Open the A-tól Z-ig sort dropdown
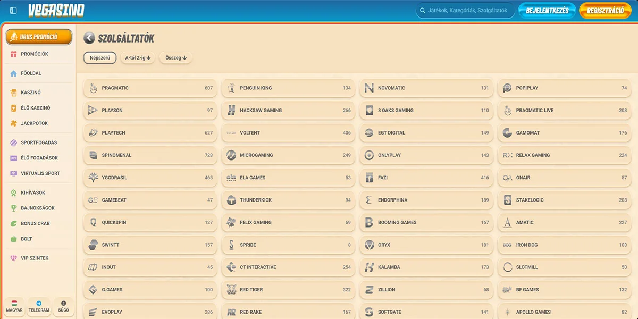 pos(138,58)
